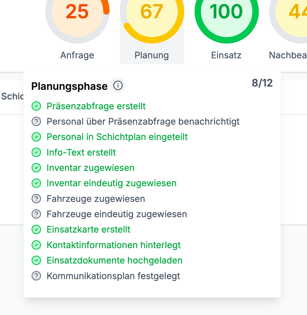This screenshot has height=315, width=307.
Task: Open the Personal in Schichtplan eingeteilt link
Action: coord(117,137)
